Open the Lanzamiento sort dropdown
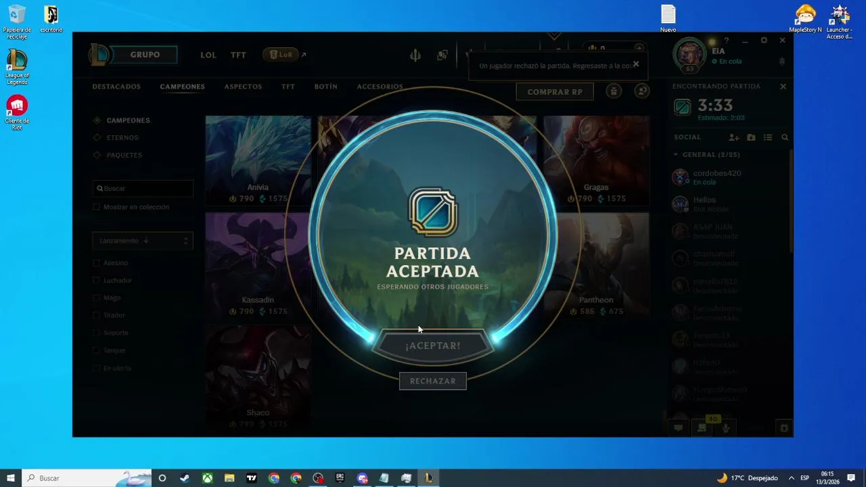 [143, 241]
